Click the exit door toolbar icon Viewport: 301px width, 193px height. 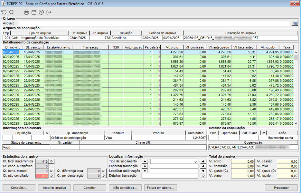coord(49,12)
